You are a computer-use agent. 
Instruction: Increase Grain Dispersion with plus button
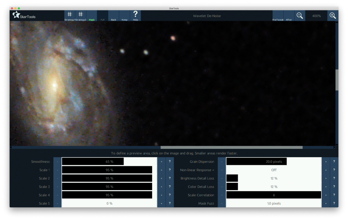pos(326,162)
